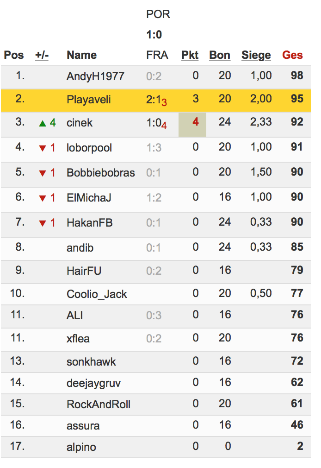Sort table by +/- column header
Image resolution: width=321 pixels, height=468 pixels.
pos(42,55)
